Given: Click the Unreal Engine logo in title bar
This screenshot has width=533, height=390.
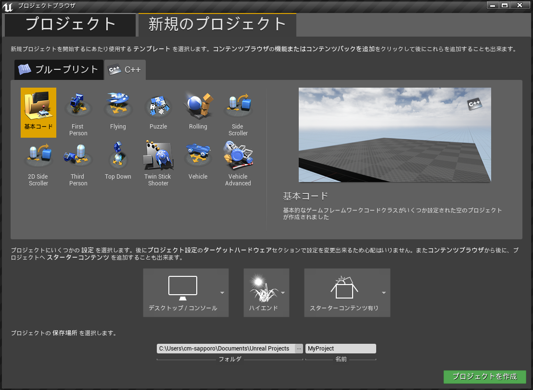Looking at the screenshot, I should tap(8, 7).
